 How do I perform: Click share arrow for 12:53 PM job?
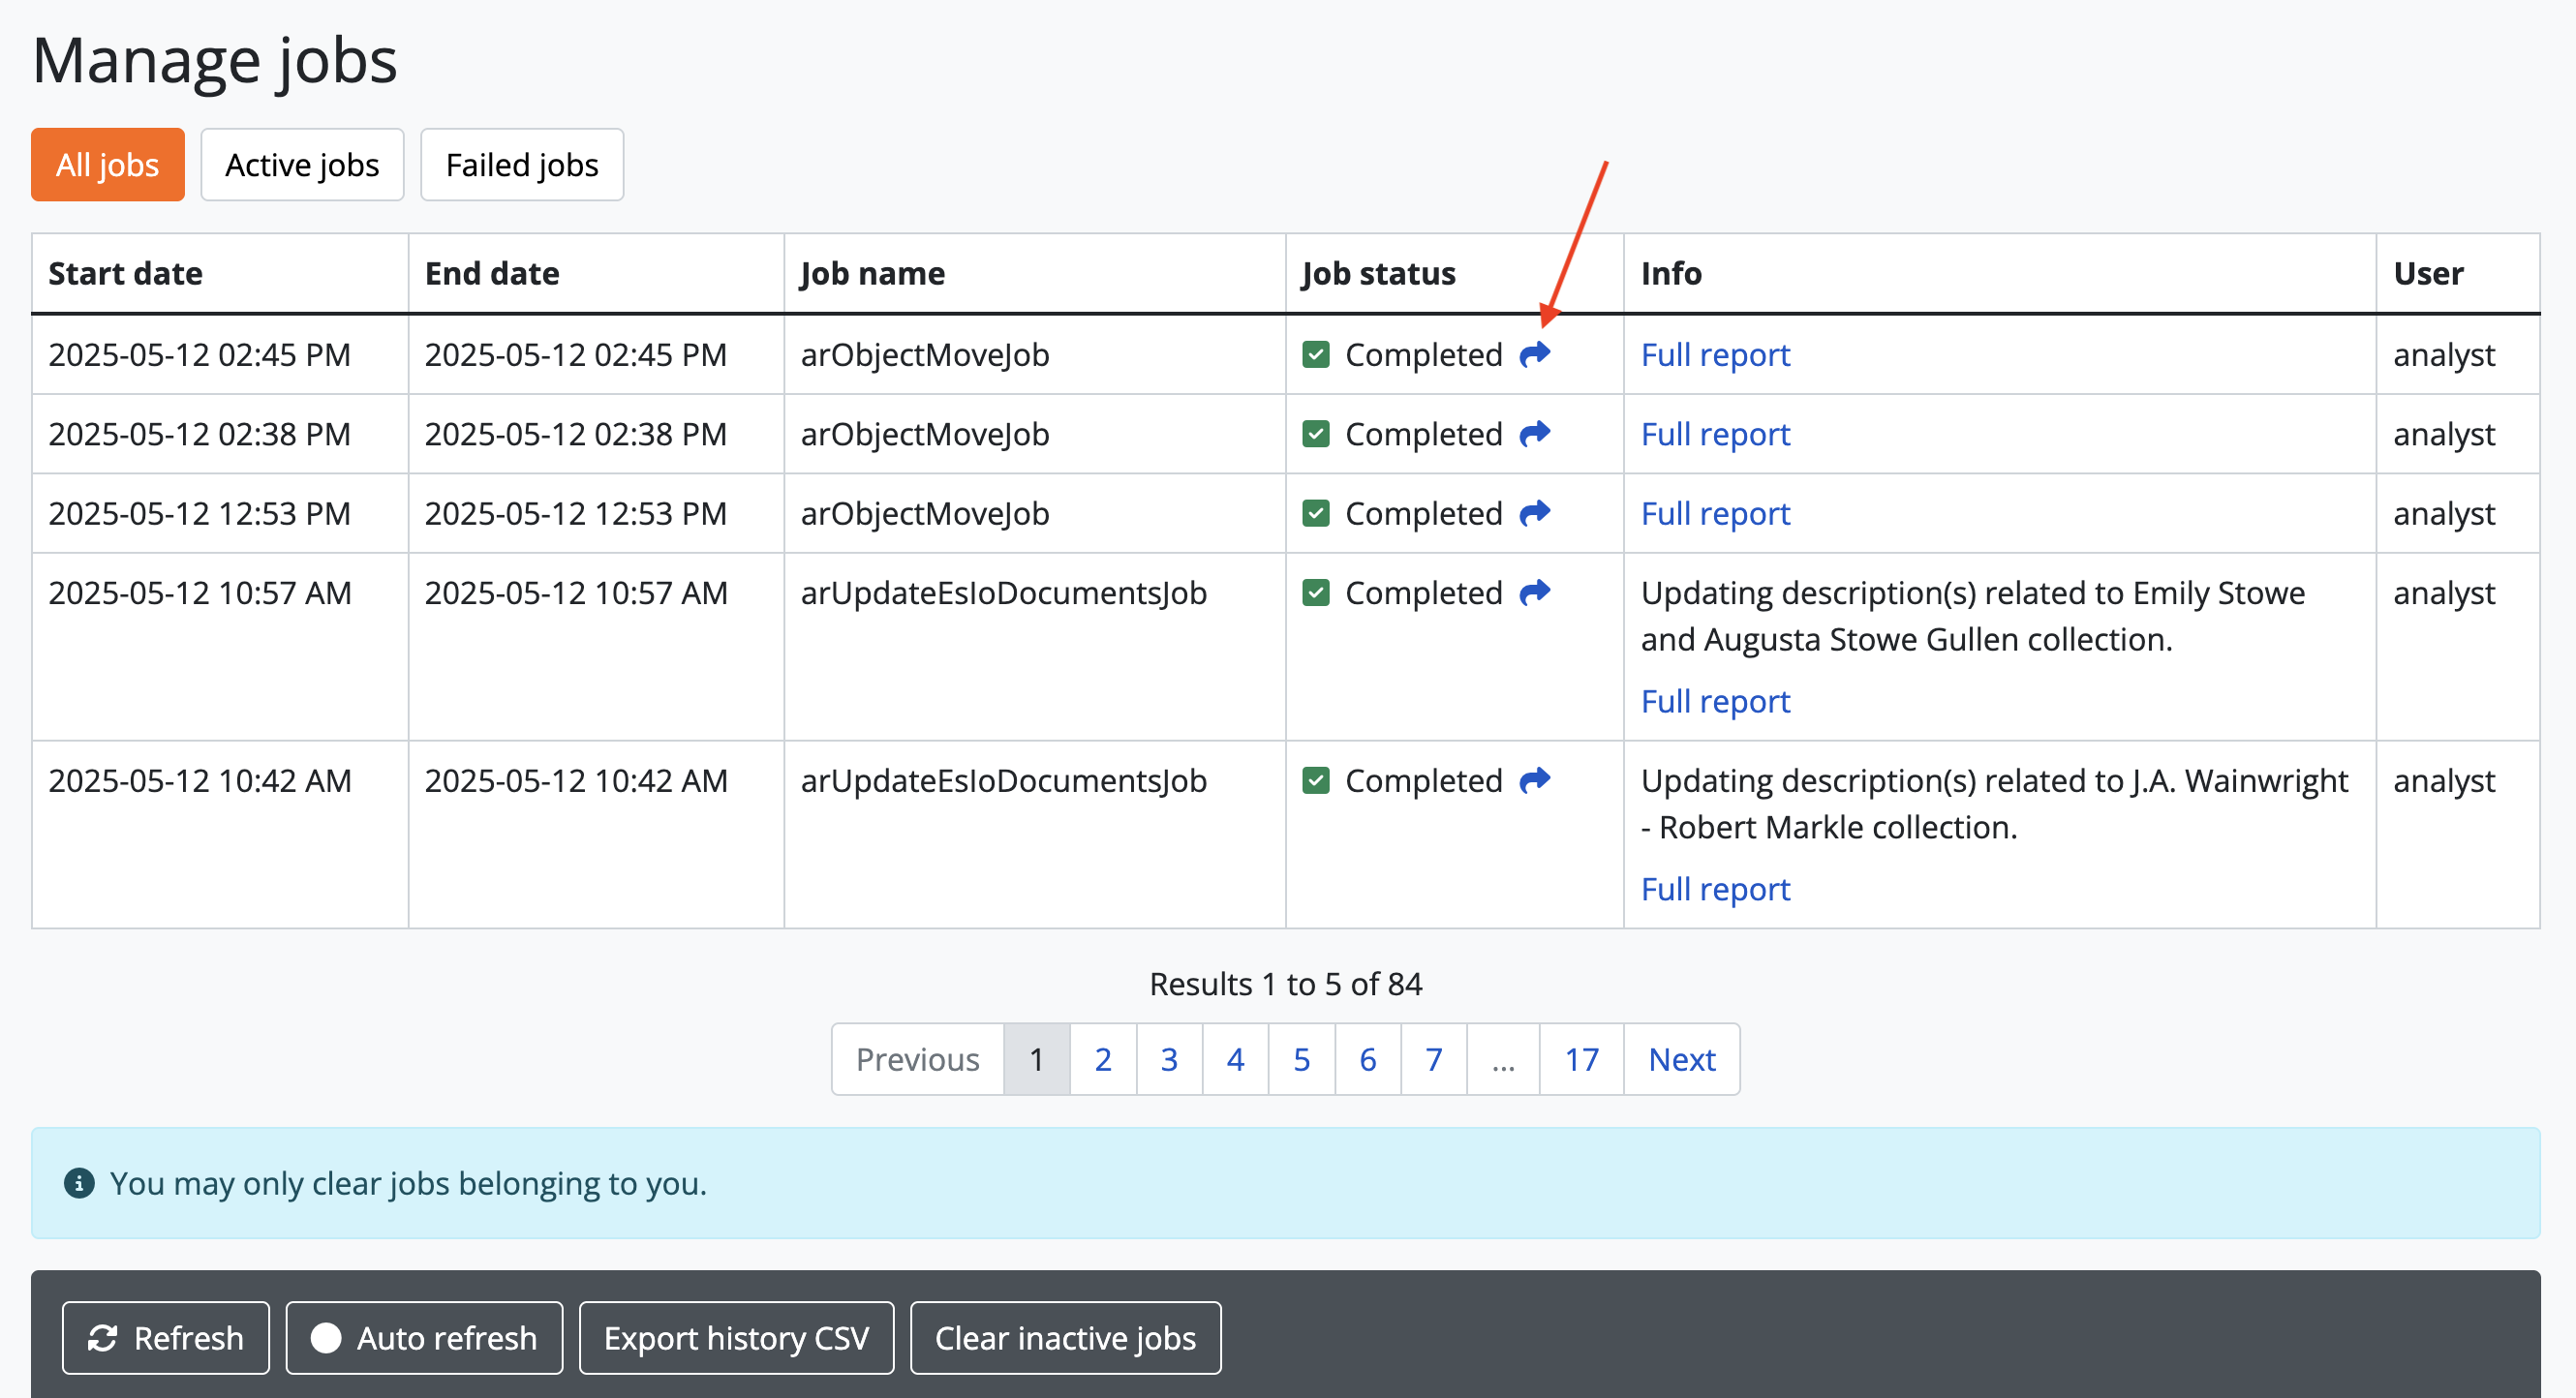coord(1534,513)
